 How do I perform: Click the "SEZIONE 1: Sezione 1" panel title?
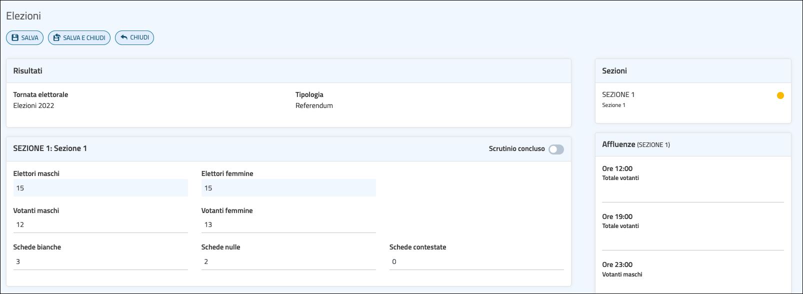(x=50, y=148)
